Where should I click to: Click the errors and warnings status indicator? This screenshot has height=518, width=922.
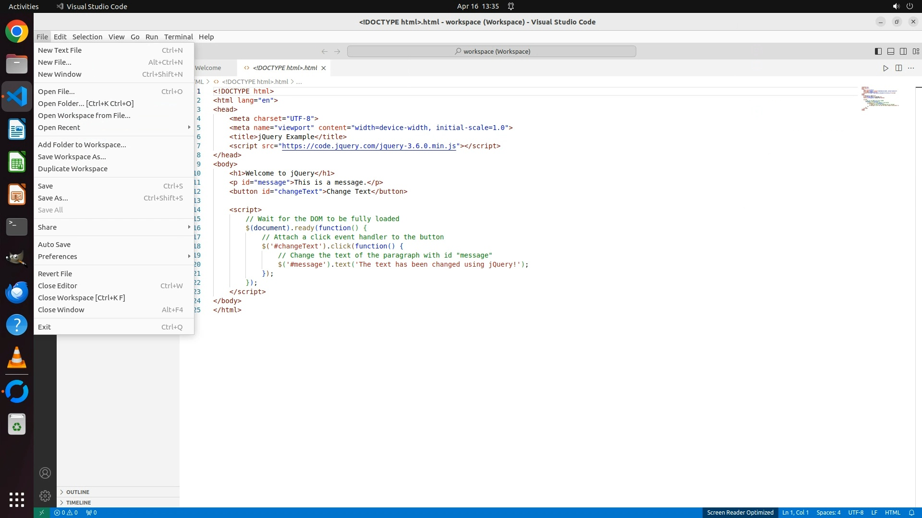(x=66, y=512)
